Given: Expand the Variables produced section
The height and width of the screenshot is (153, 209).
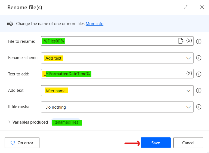Looking at the screenshot, I should [x=9, y=122].
